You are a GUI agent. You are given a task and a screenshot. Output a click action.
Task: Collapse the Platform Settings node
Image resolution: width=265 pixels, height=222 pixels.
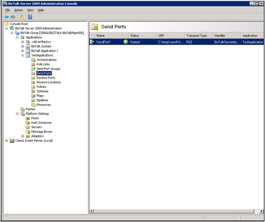pyautogui.click(x=17, y=114)
